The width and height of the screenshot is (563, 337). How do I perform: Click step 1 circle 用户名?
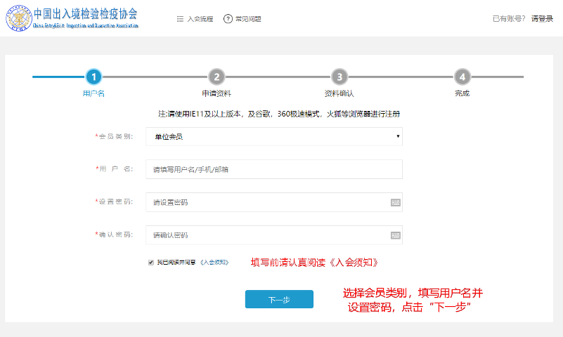pyautogui.click(x=93, y=77)
